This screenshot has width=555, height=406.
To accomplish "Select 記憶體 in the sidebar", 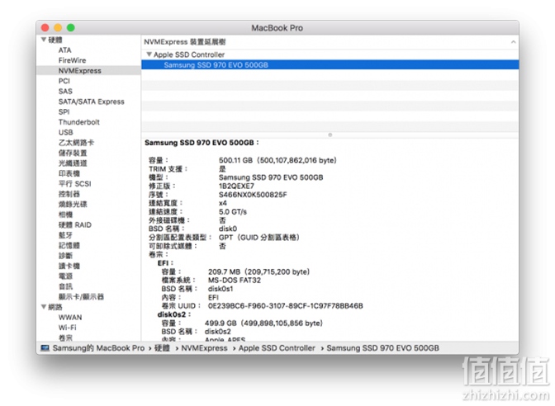I will click(69, 245).
